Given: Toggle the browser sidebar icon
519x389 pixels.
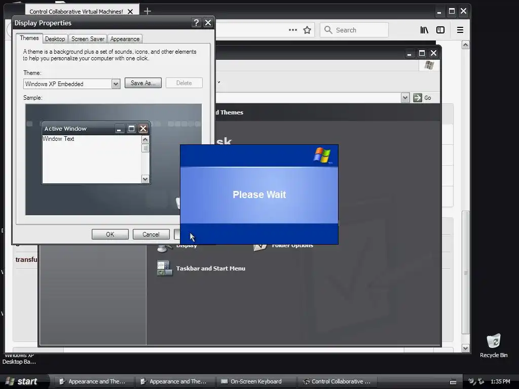Looking at the screenshot, I should 440,30.
